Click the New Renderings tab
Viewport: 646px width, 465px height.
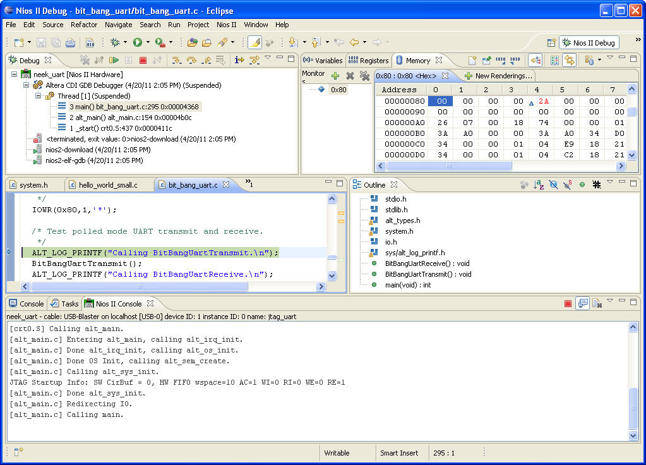[x=498, y=76]
